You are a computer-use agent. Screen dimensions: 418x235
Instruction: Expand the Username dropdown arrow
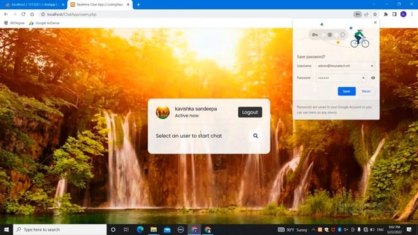pos(372,66)
